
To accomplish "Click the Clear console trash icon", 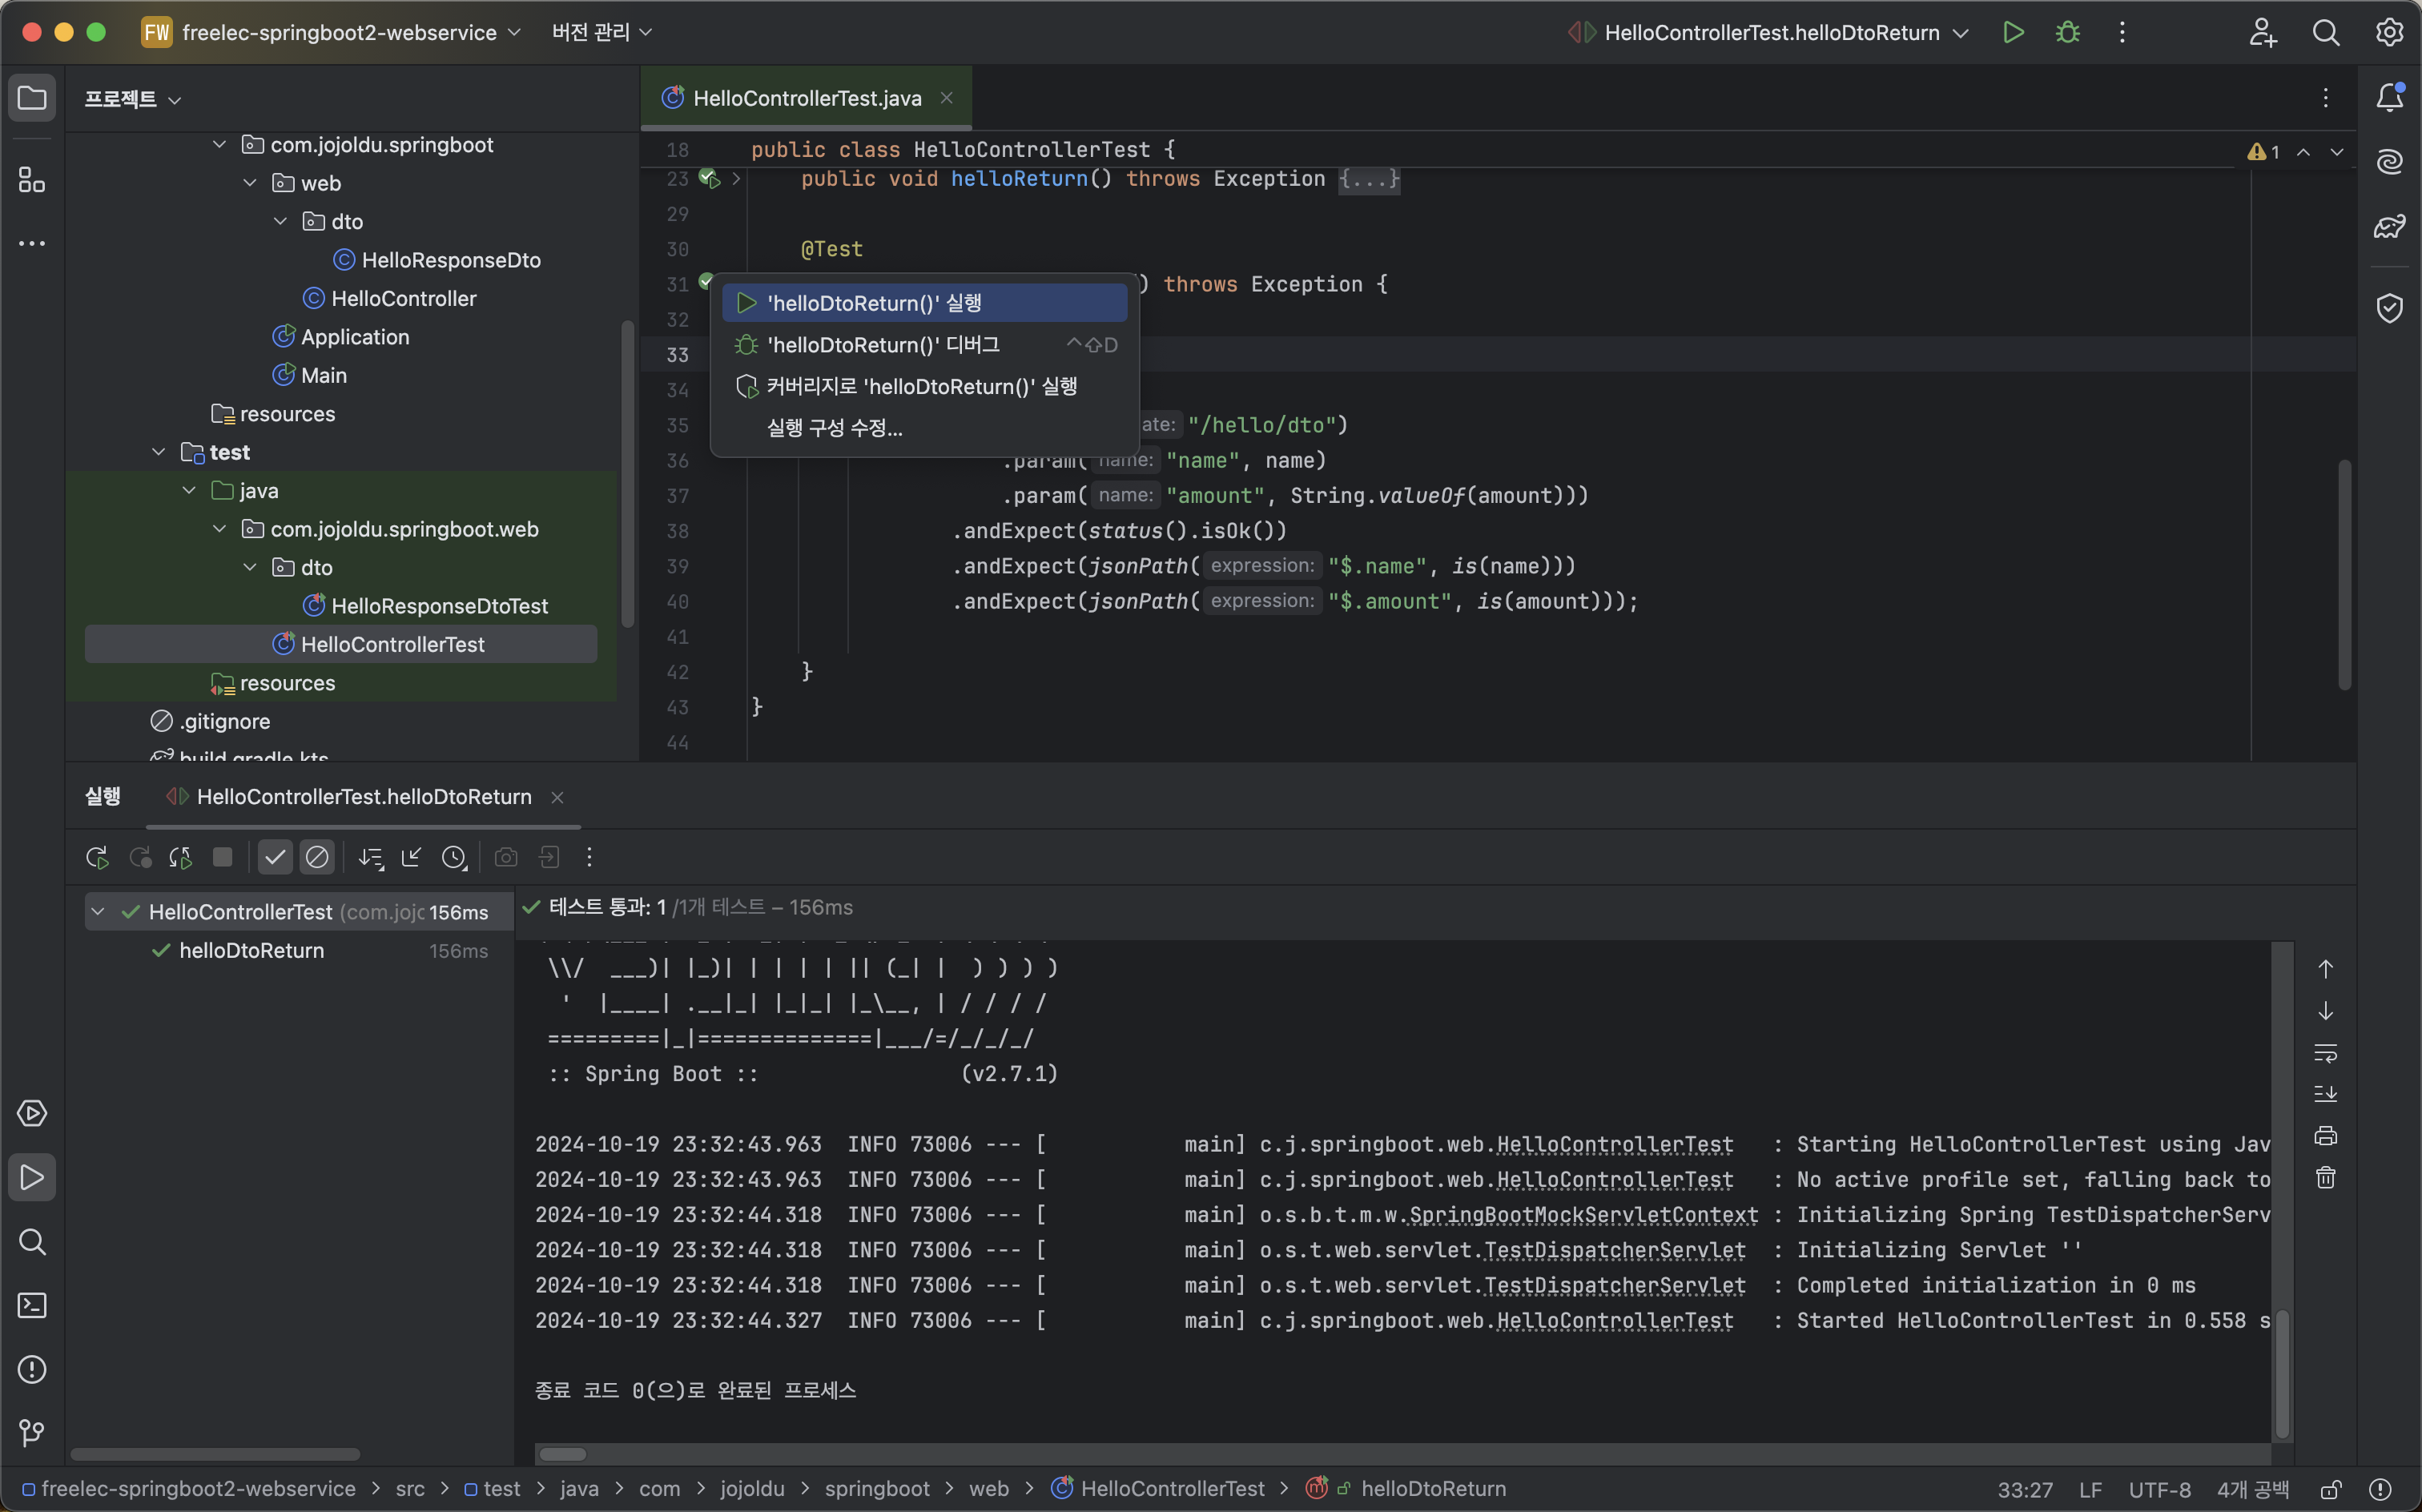I will tap(2325, 1178).
